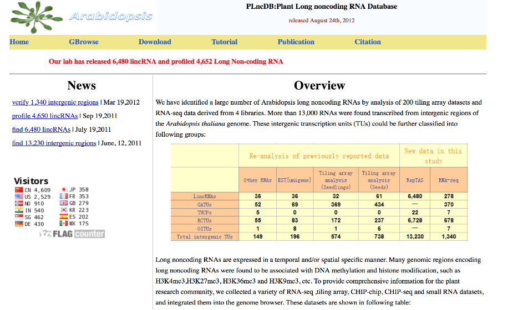Select the Tutorial menu item
Screen dimensions: 523x310
point(225,42)
